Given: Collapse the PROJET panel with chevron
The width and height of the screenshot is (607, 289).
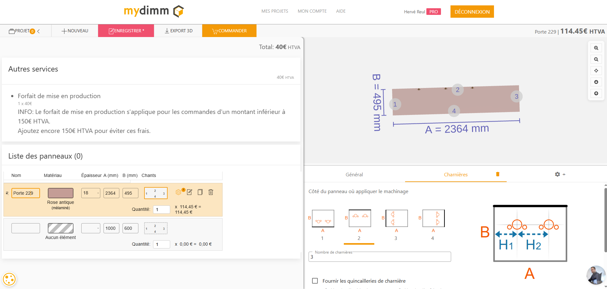Looking at the screenshot, I should (x=39, y=31).
